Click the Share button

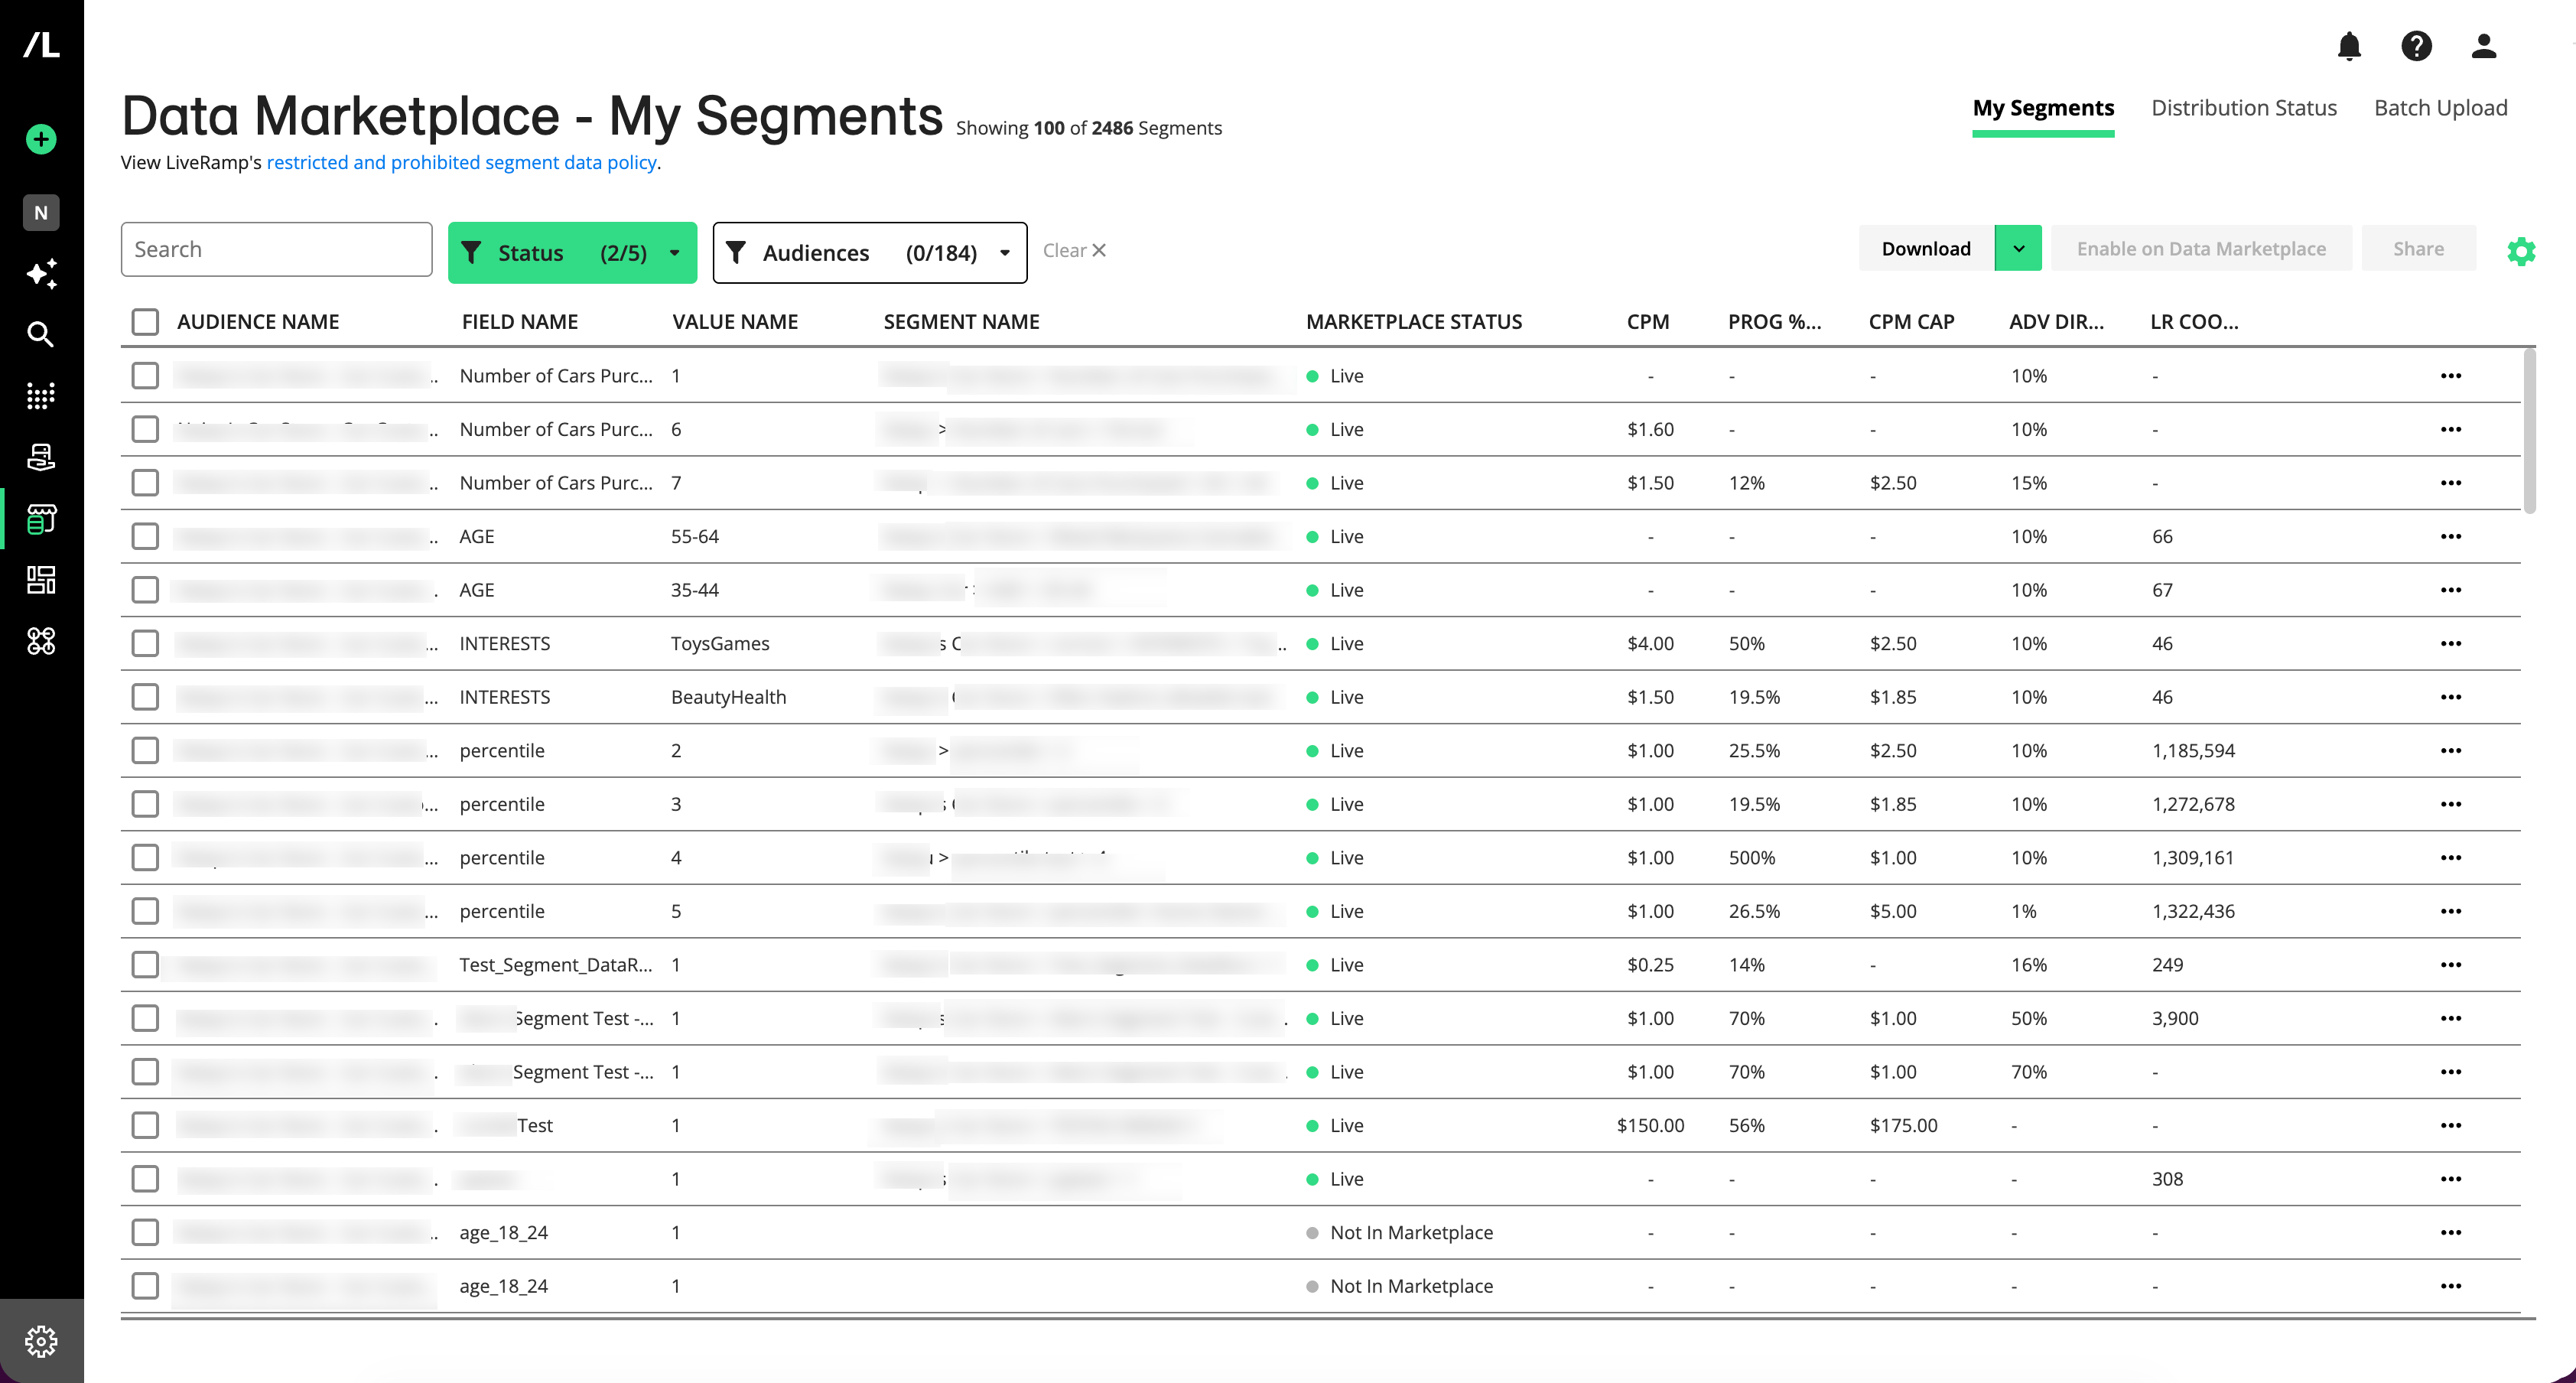pyautogui.click(x=2418, y=248)
